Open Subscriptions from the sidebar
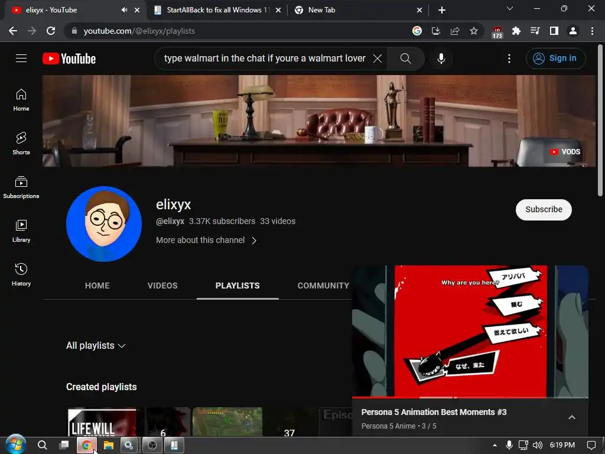Screen dimensions: 605x454 [x=21, y=187]
